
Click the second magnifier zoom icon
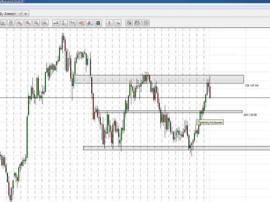(28, 23)
